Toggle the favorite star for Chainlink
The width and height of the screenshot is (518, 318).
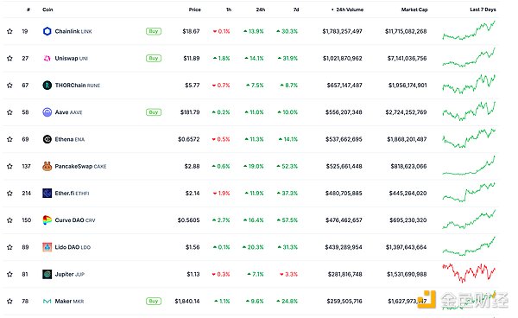[9, 31]
